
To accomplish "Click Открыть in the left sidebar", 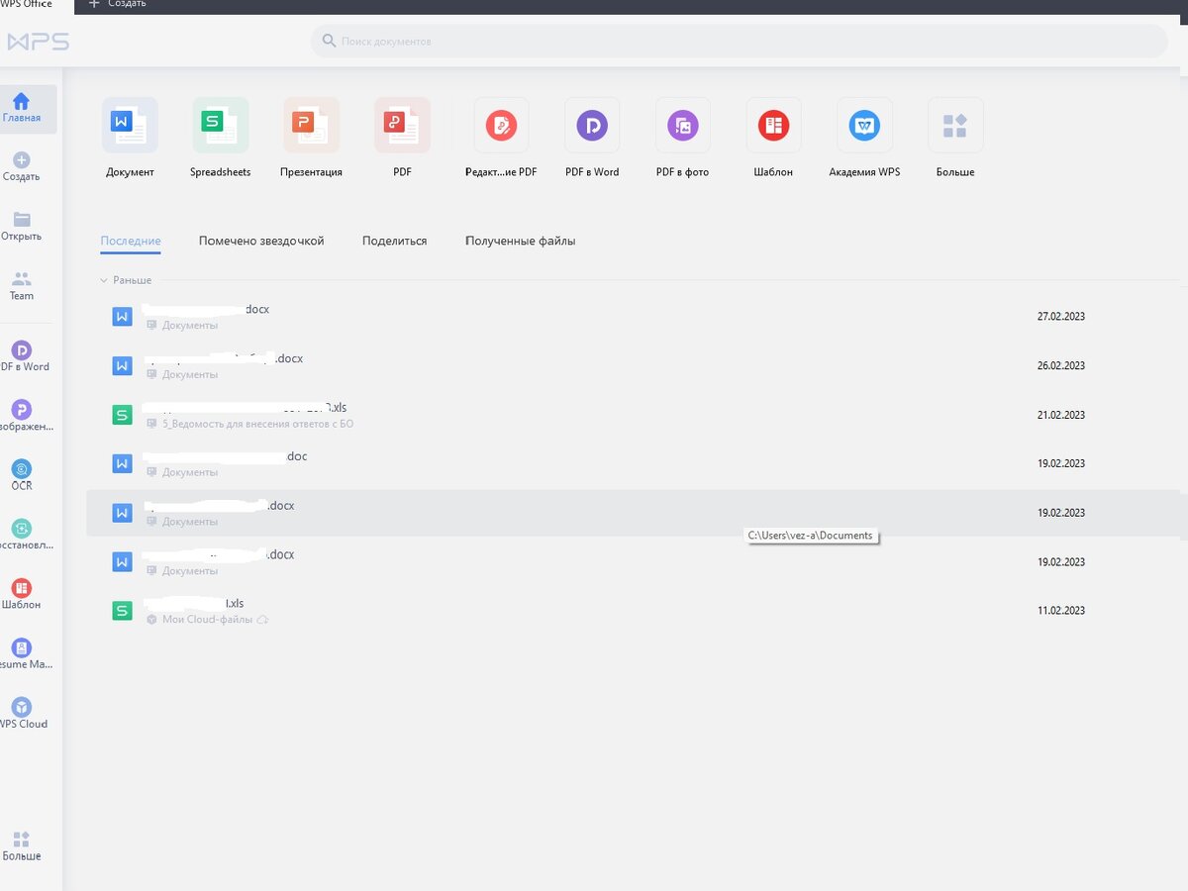I will tap(21, 226).
